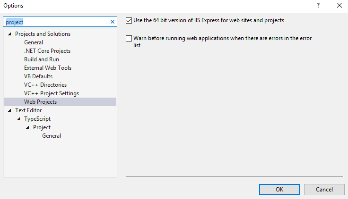This screenshot has height=199, width=348.
Task: Select General under TypeScript Project
Action: [x=52, y=136]
